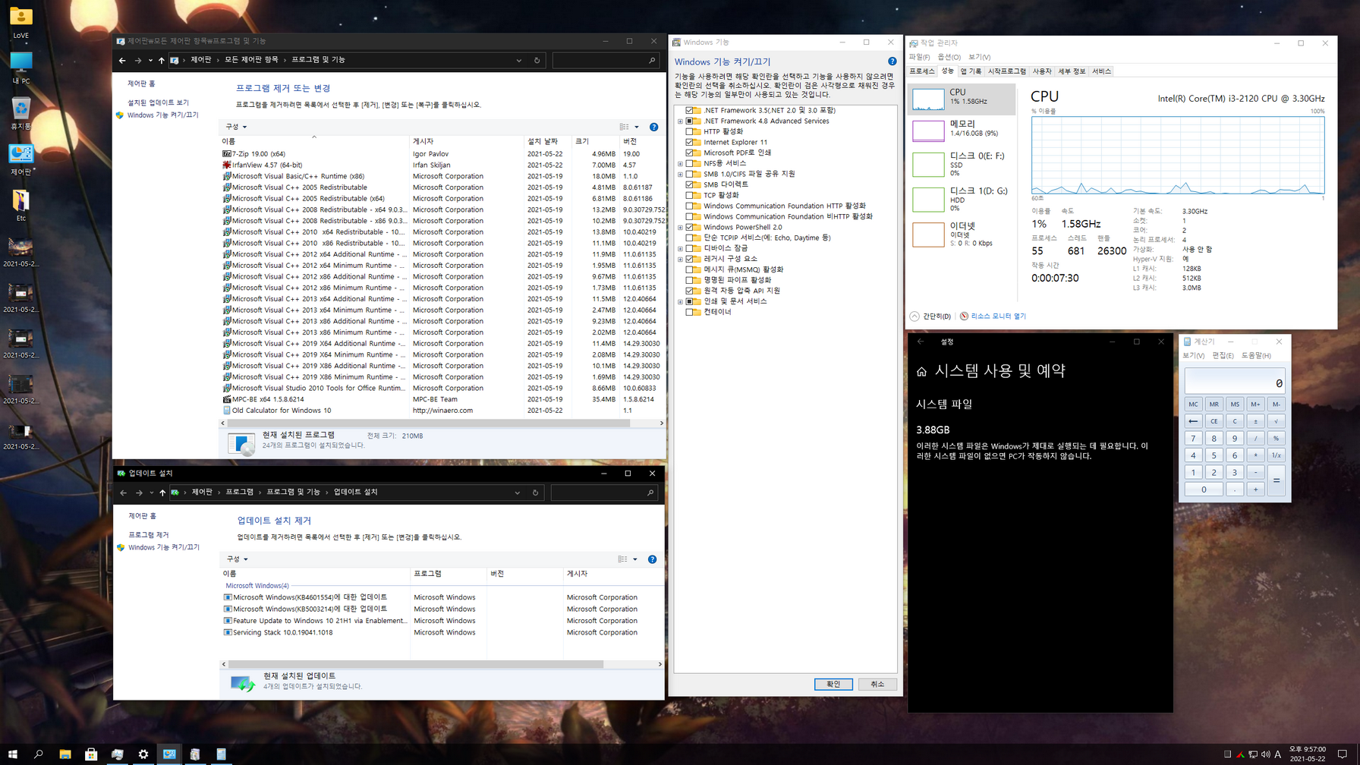The width and height of the screenshot is (1360, 765).
Task: Click the view options icon in Programs and Features
Action: [x=624, y=127]
